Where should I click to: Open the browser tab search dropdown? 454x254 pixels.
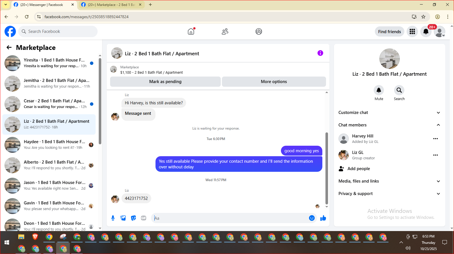point(6,5)
